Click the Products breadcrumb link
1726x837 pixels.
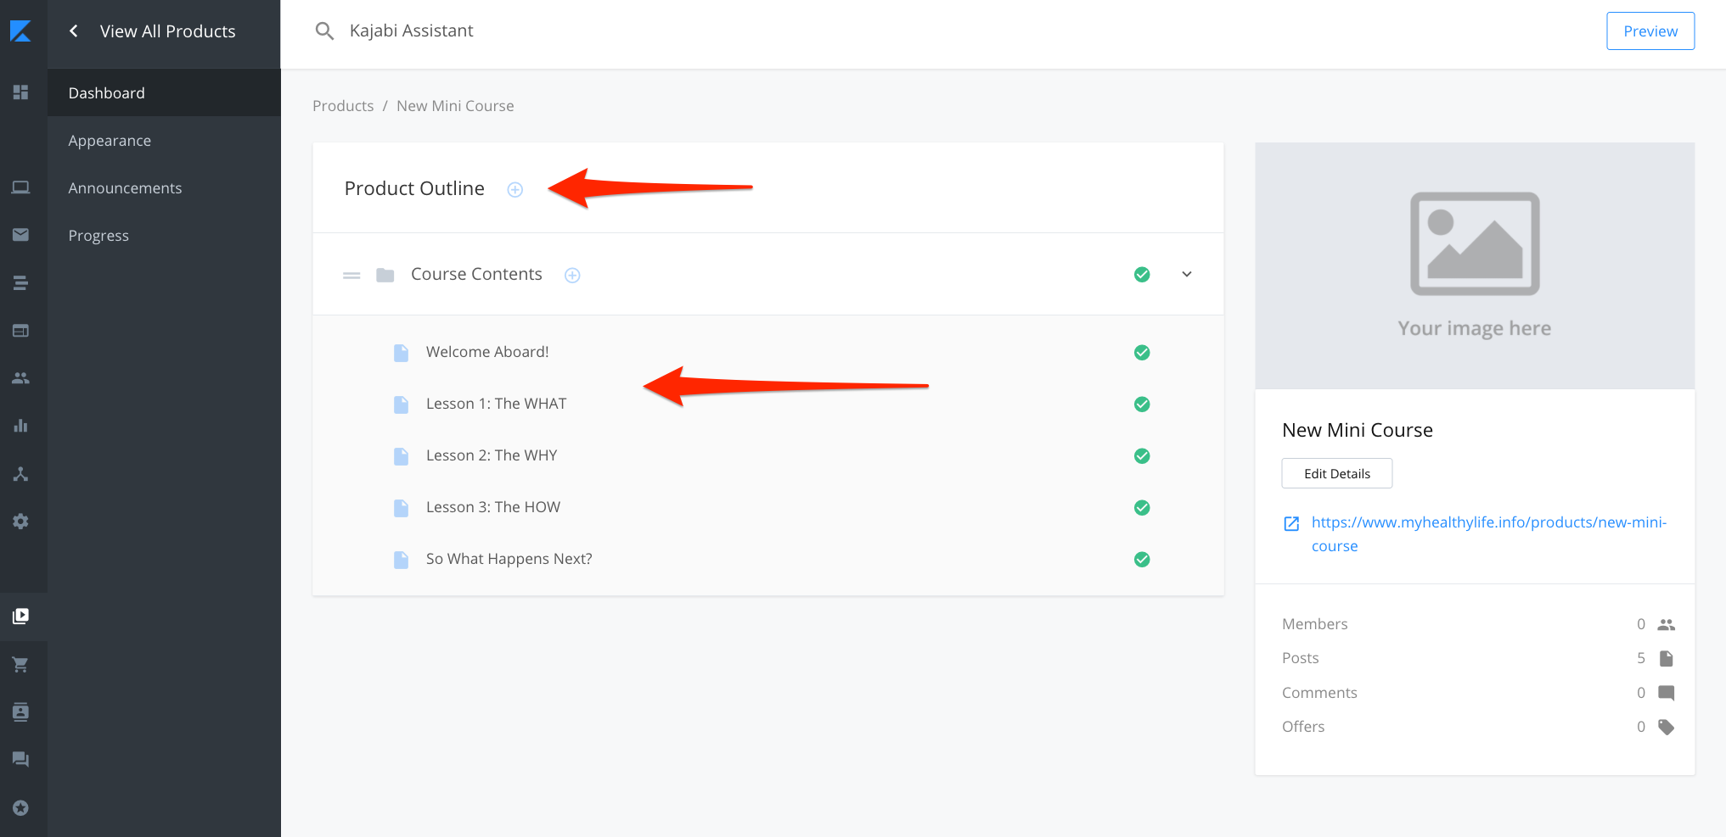click(343, 106)
